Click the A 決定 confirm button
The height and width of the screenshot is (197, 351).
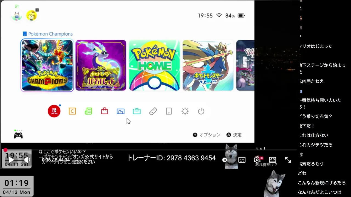pos(234,135)
